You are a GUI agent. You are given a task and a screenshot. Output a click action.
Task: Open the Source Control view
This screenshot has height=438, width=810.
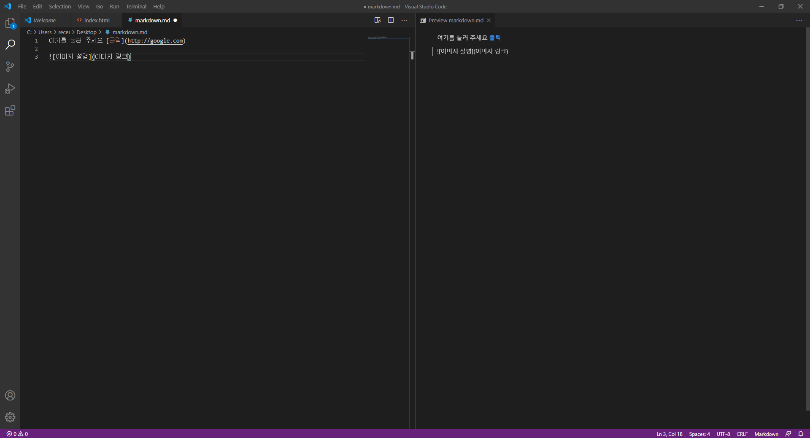tap(10, 67)
